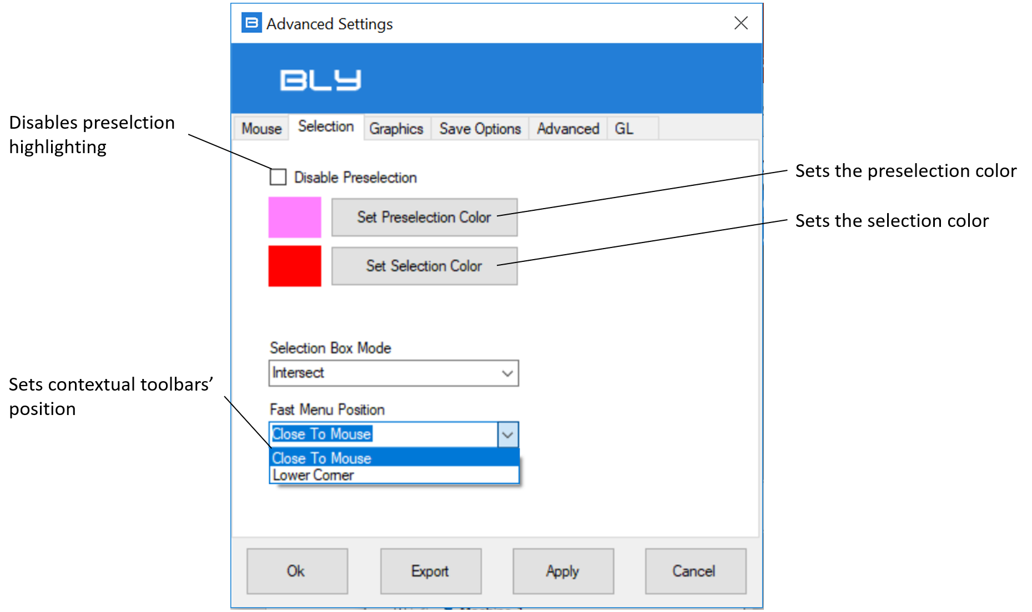Viewport: 1032px width, 612px height.
Task: Click the pink preselection color swatch
Action: click(295, 217)
